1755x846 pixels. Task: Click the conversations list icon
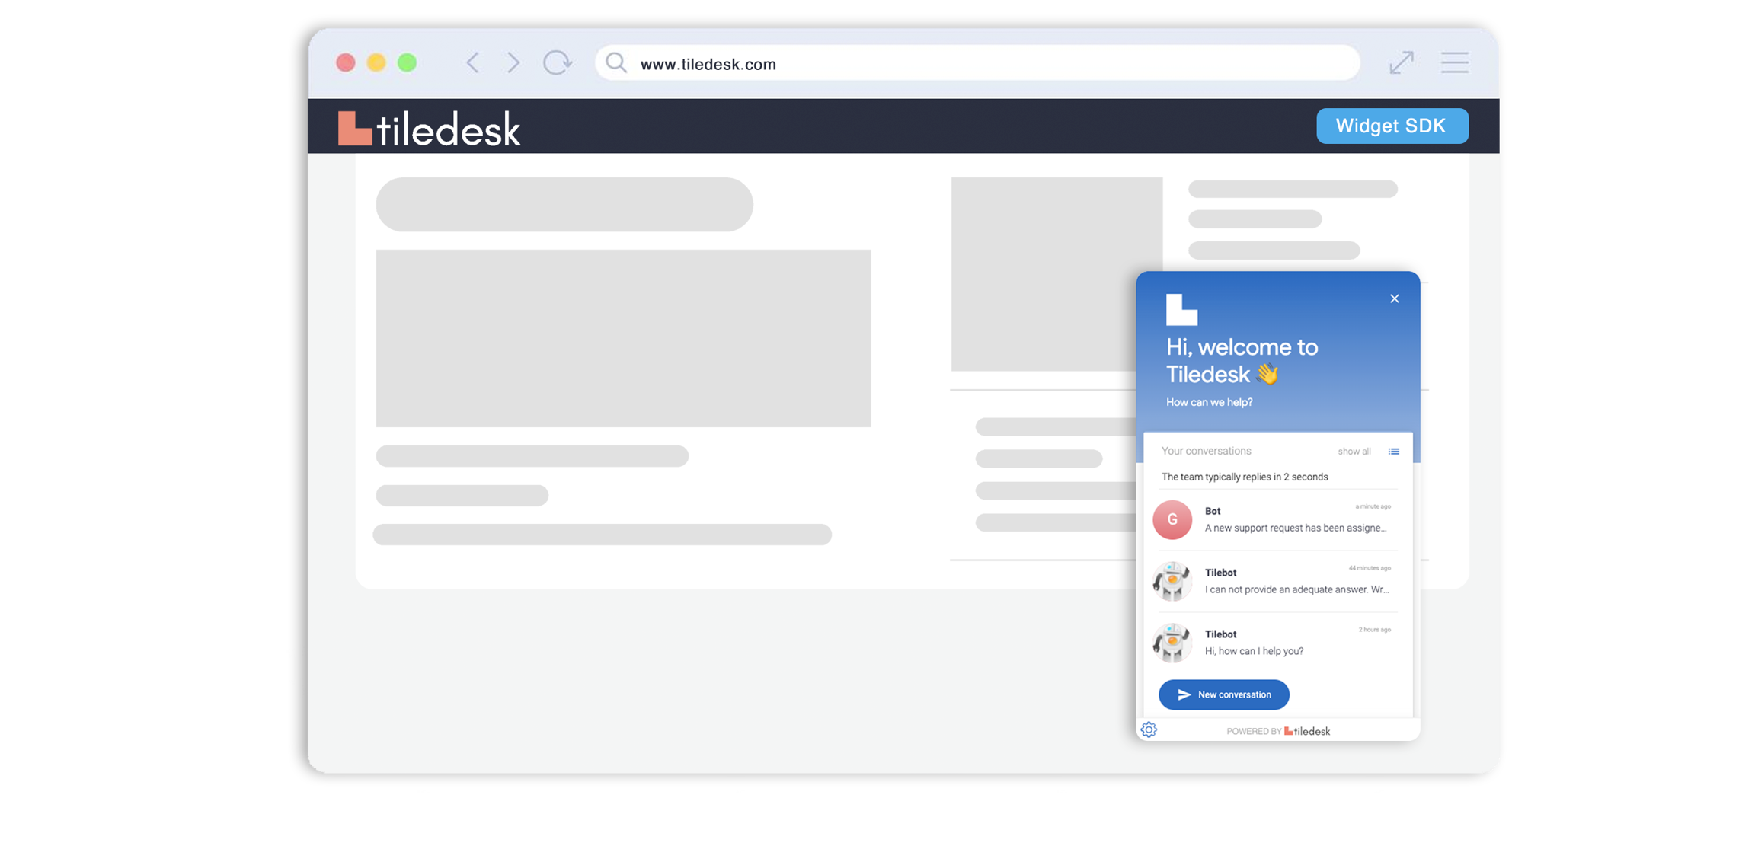[1393, 452]
